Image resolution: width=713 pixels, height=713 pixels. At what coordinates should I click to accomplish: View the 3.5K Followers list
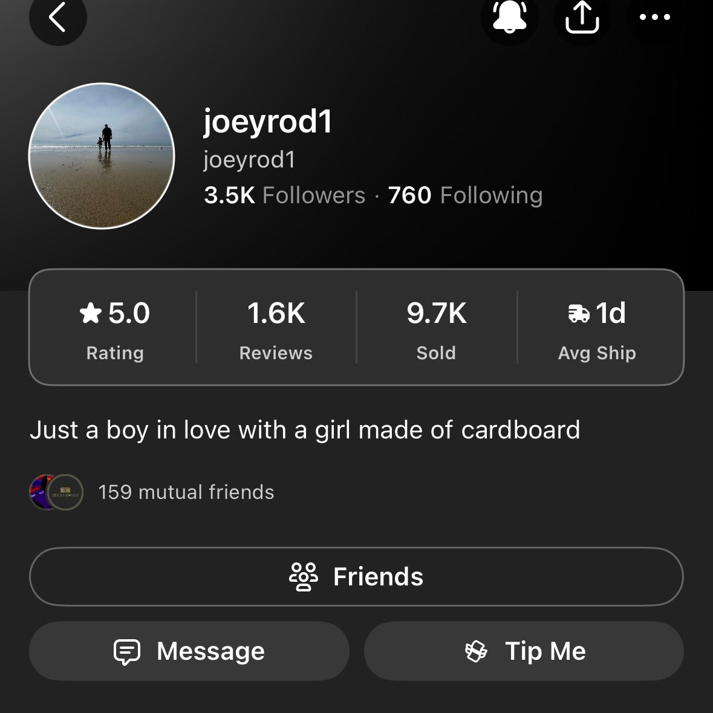tap(285, 195)
